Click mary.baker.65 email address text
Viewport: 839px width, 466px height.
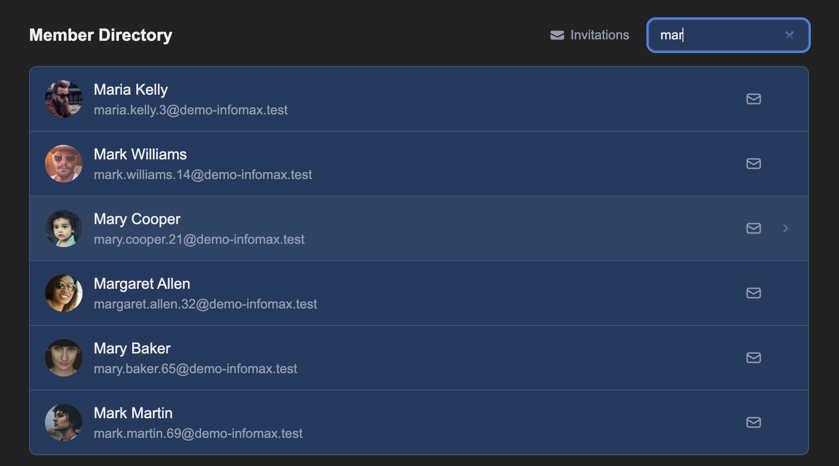(x=195, y=369)
